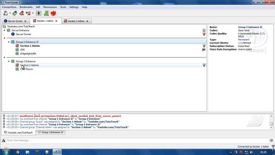275x155 pixels.
Task: Close the Server Owner tab
Action: point(25,21)
